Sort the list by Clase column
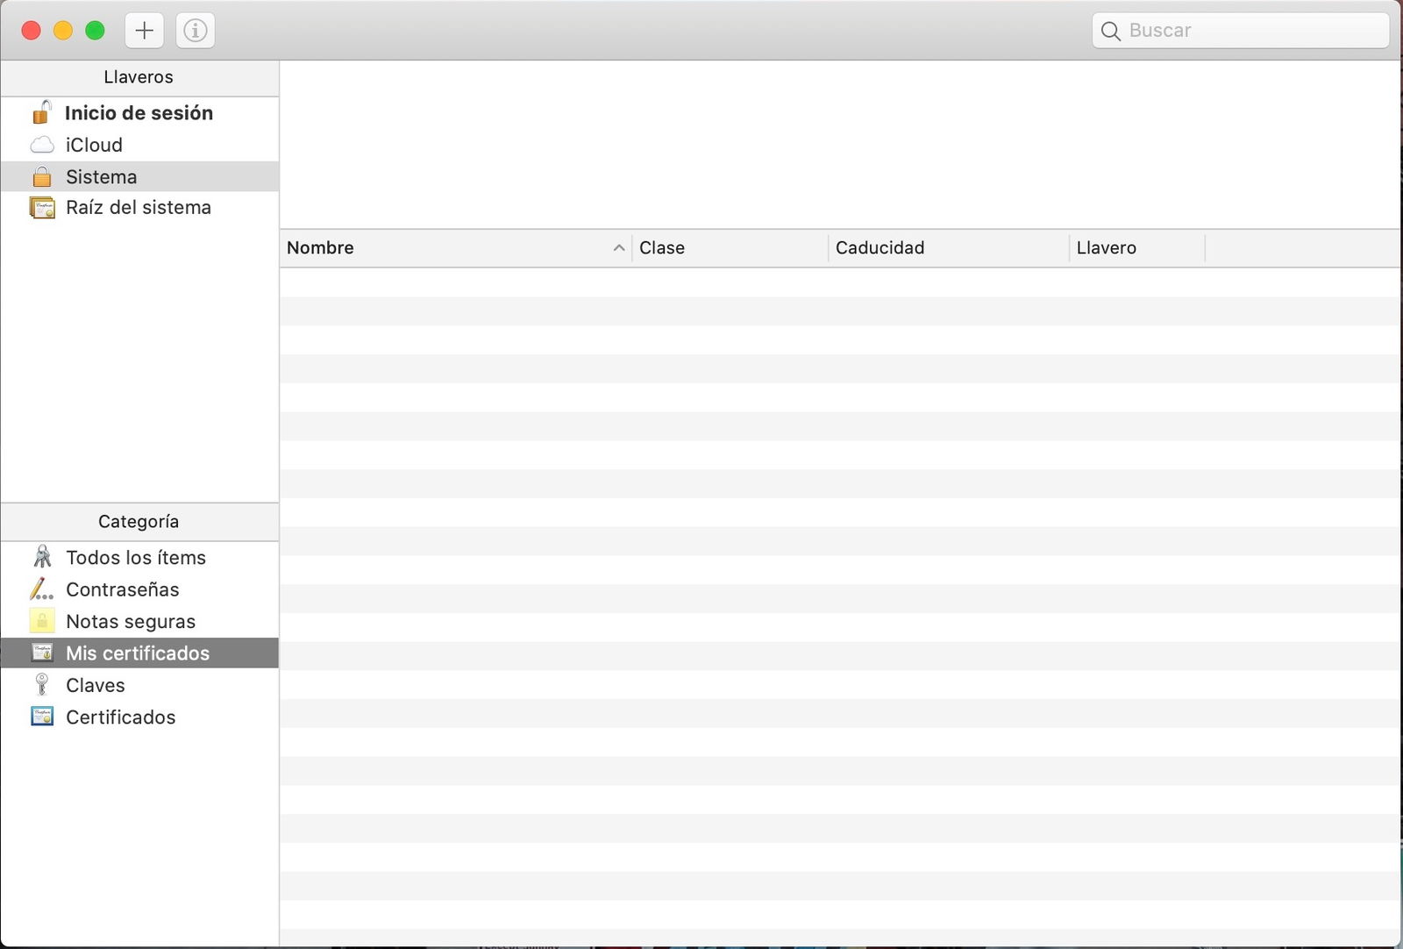The height and width of the screenshot is (949, 1403). pyautogui.click(x=730, y=248)
